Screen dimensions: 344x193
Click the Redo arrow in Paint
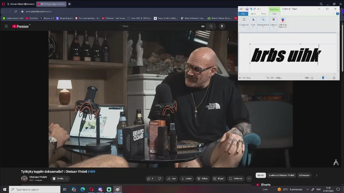tap(255, 9)
